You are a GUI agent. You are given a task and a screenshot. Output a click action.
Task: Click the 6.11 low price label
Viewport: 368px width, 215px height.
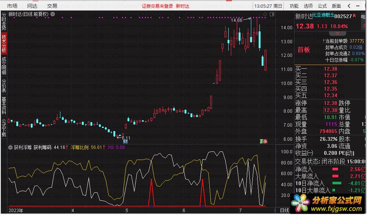tap(126, 138)
